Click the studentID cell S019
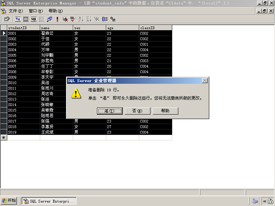 [23, 132]
